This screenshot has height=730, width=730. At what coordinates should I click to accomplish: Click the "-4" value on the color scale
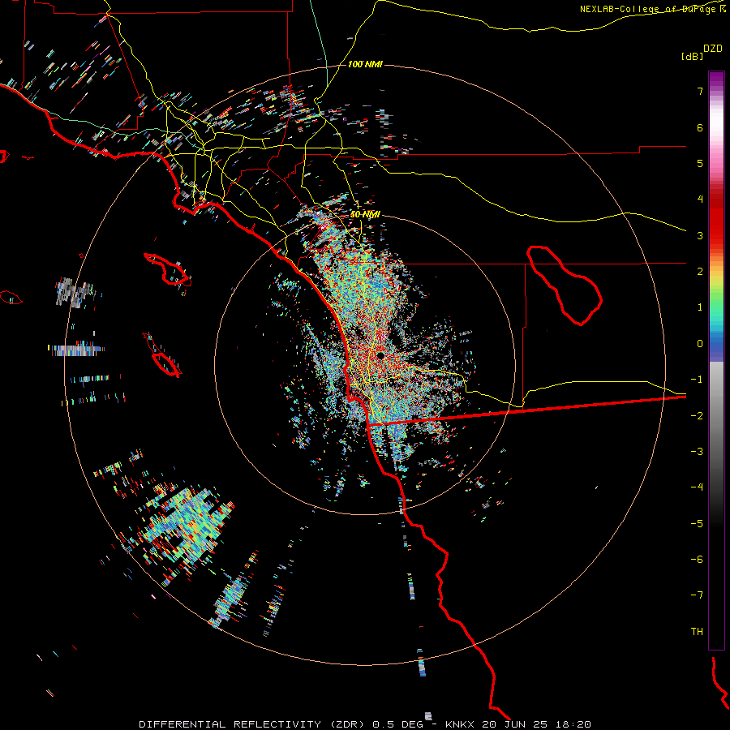697,487
